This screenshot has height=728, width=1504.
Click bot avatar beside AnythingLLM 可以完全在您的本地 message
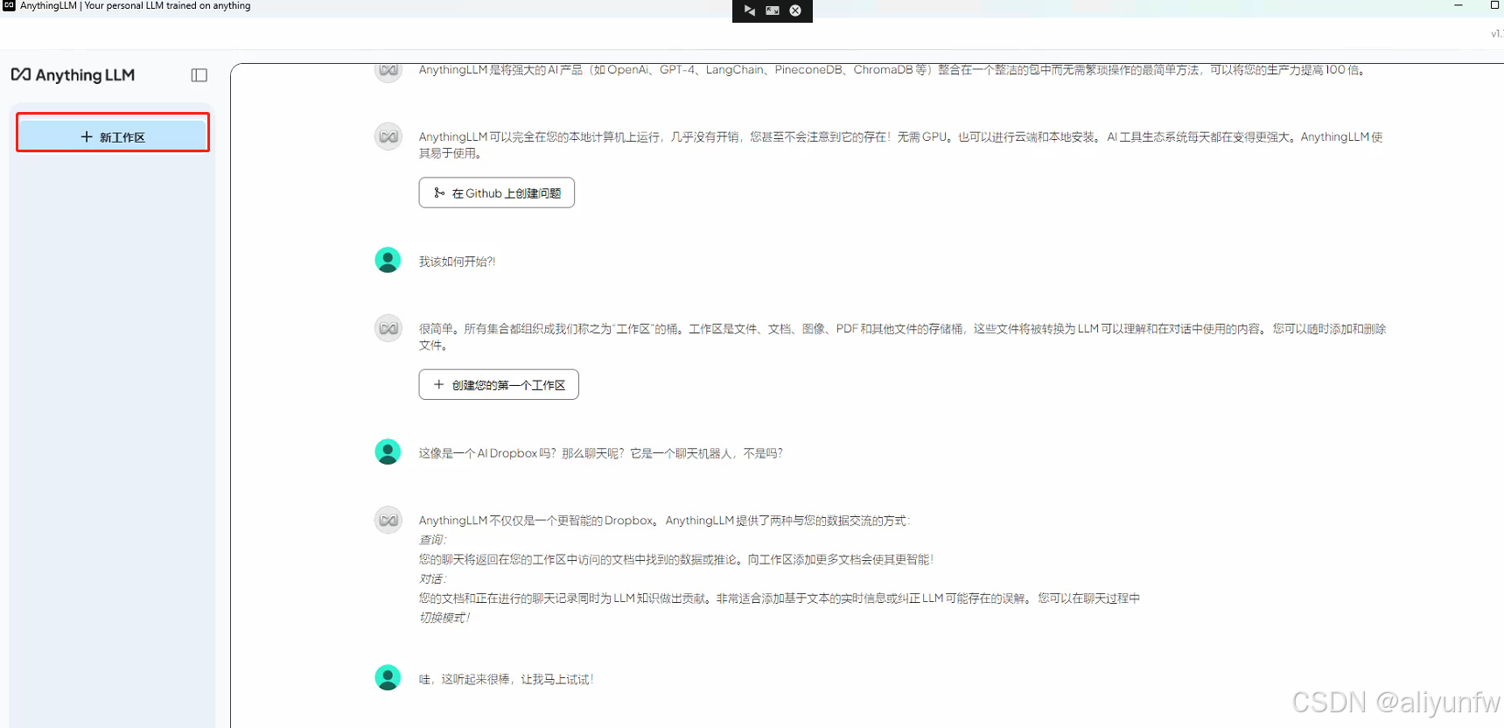388,136
